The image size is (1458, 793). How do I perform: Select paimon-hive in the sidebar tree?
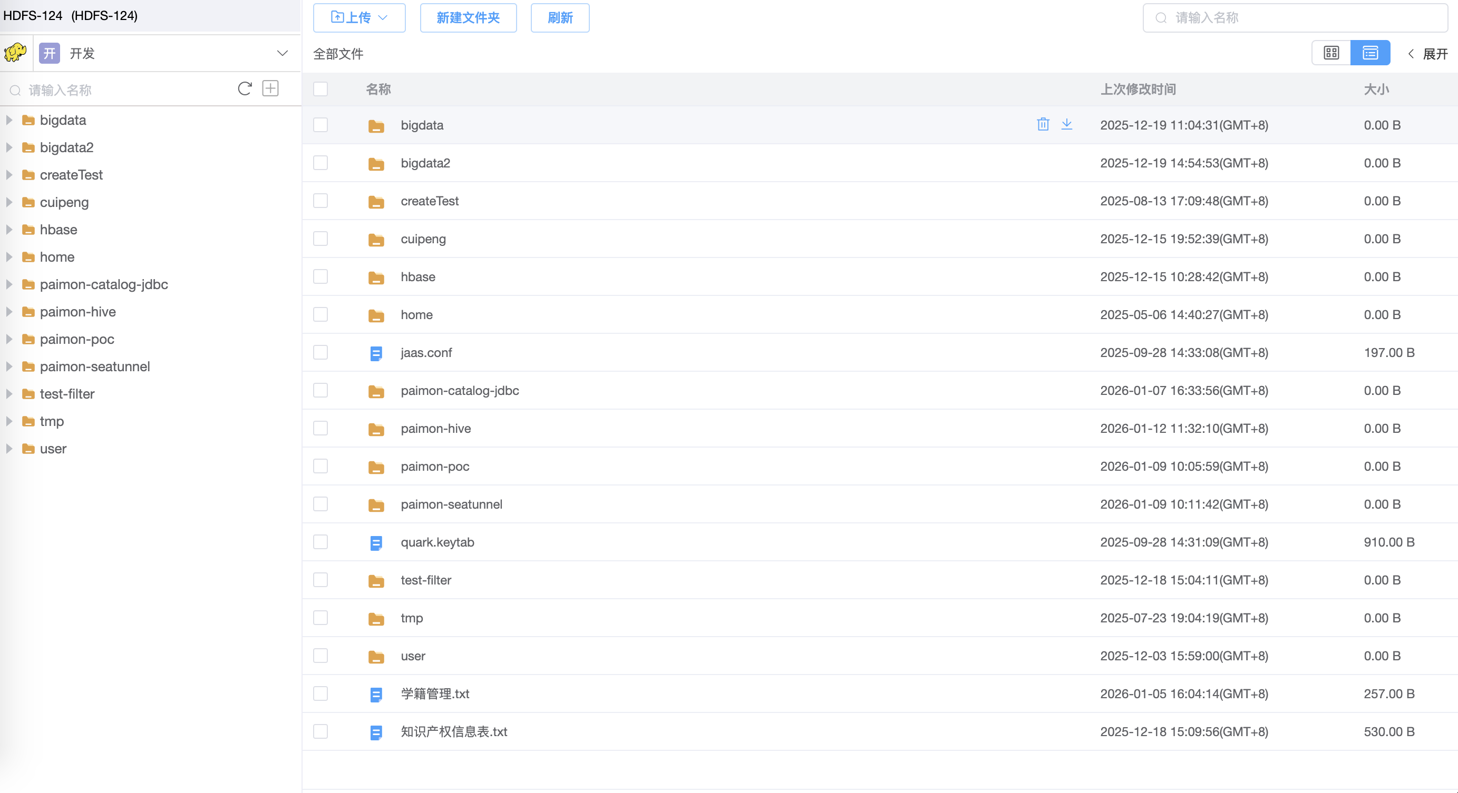77,311
